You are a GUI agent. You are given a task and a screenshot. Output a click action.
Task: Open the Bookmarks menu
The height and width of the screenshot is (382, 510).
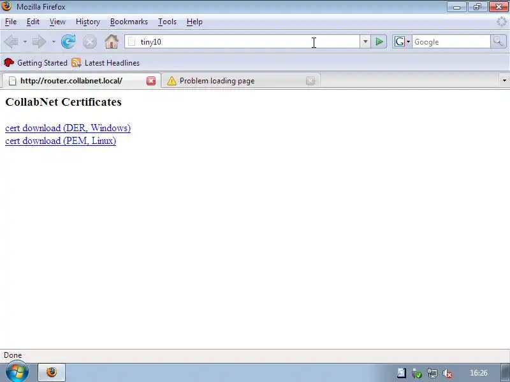129,22
